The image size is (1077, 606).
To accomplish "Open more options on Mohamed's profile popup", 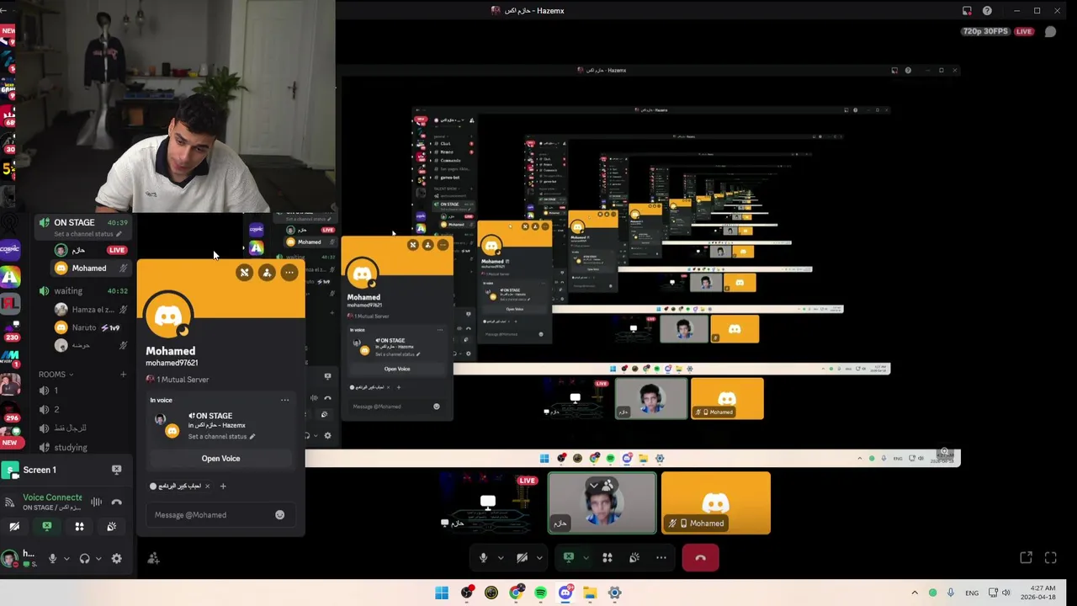I will click(x=289, y=272).
